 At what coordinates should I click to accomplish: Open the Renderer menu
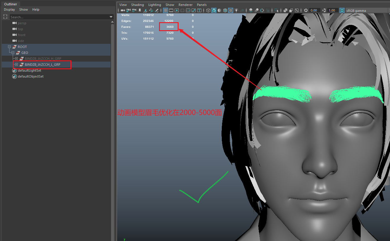tap(185, 5)
